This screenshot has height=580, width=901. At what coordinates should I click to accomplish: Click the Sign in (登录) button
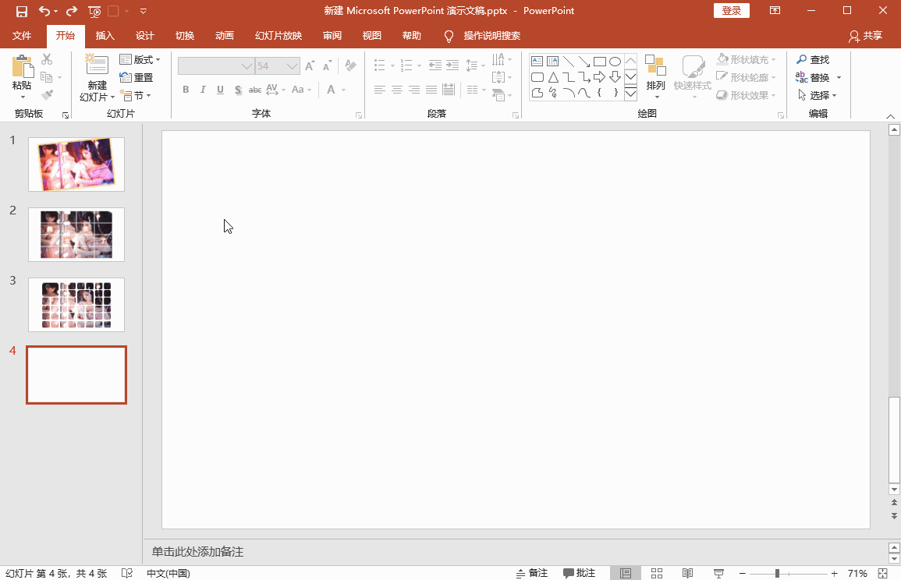point(731,10)
